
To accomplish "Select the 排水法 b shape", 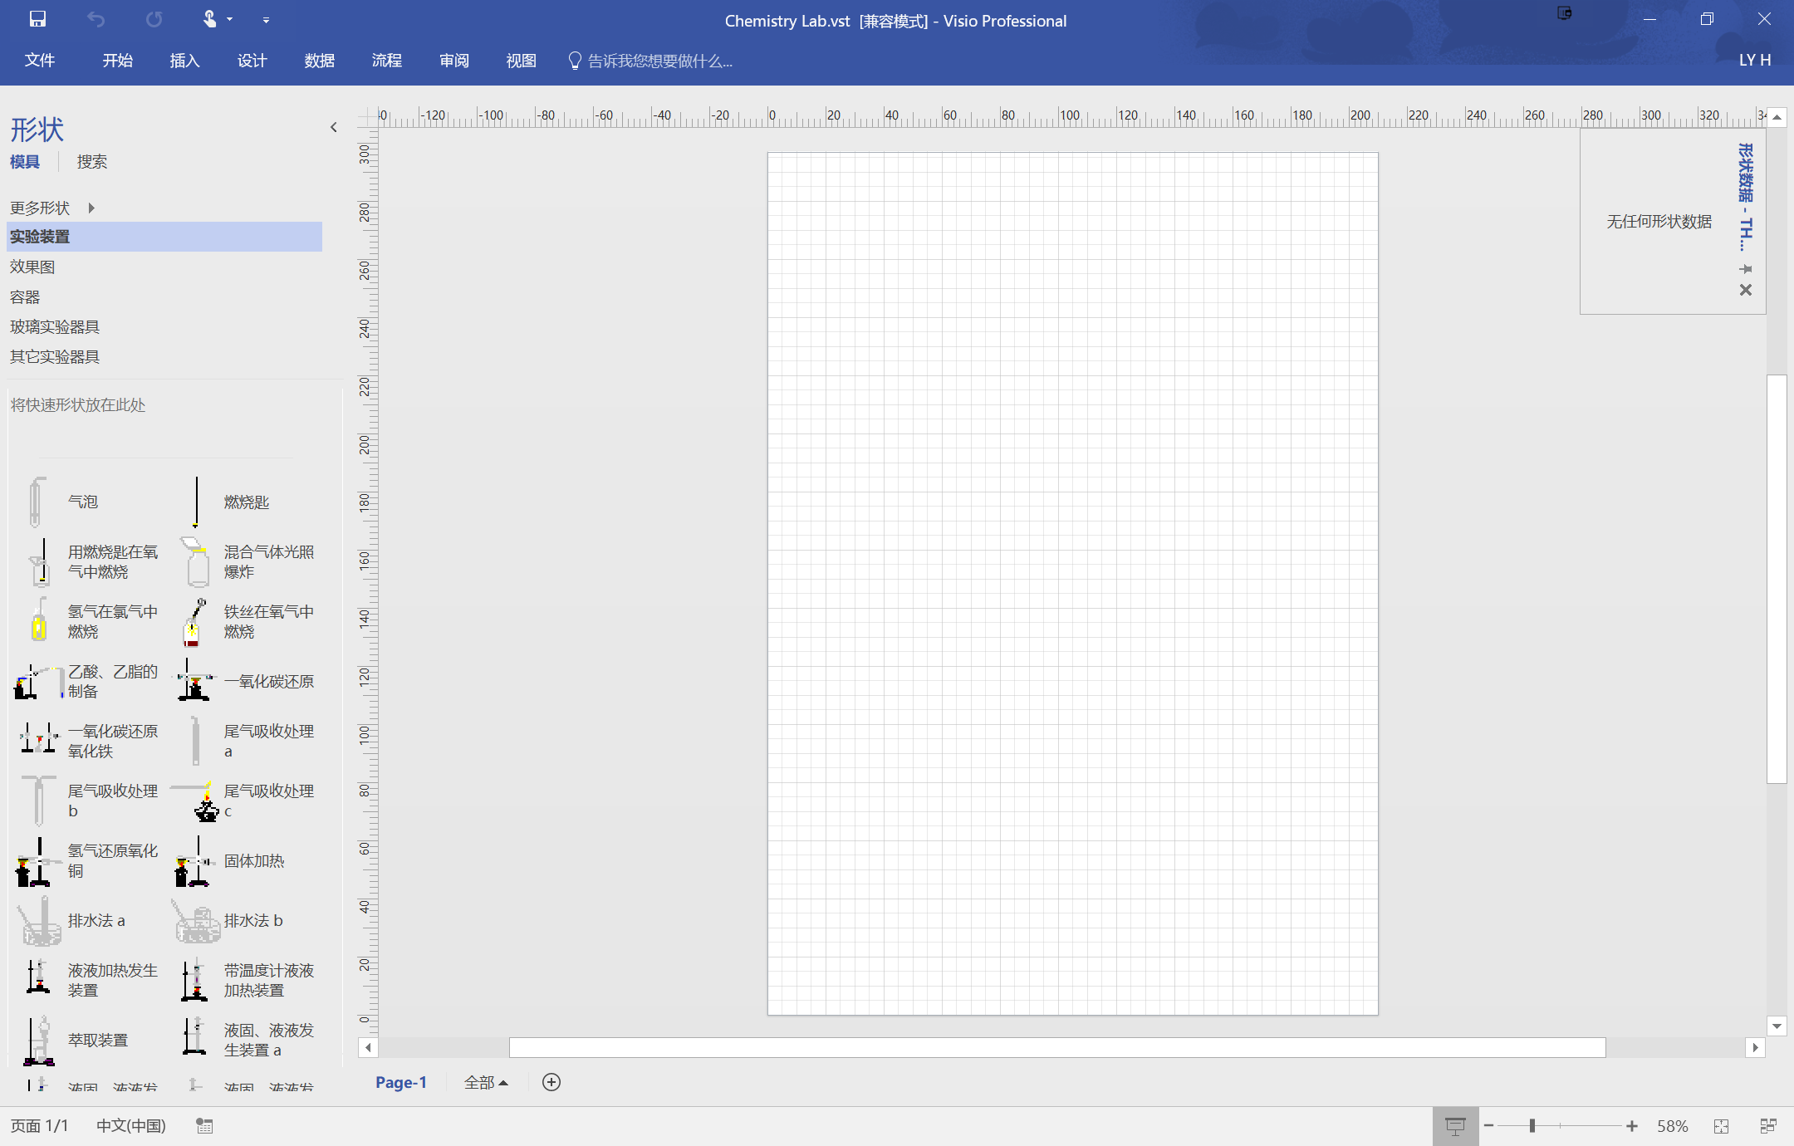I will tap(253, 920).
